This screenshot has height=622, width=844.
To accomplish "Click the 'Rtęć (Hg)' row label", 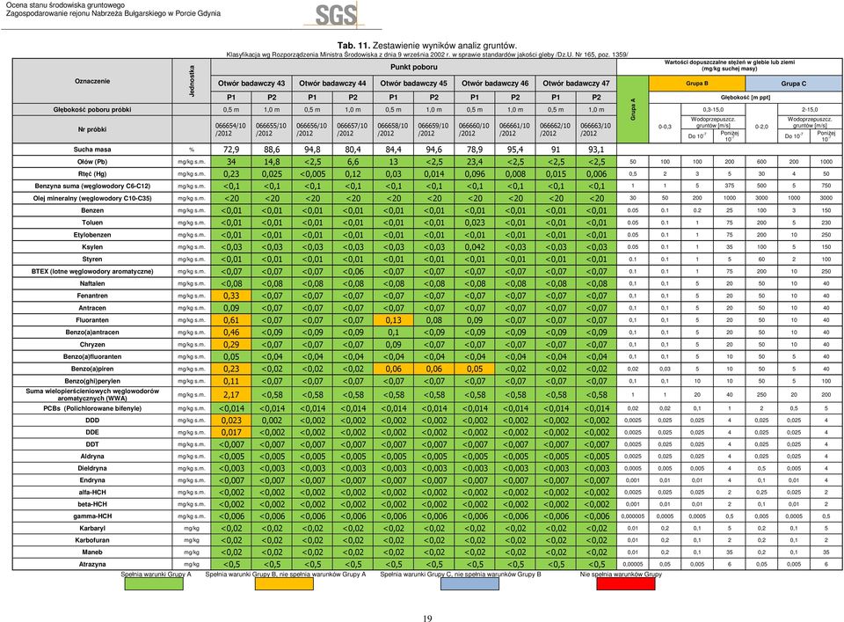I will coord(92,174).
